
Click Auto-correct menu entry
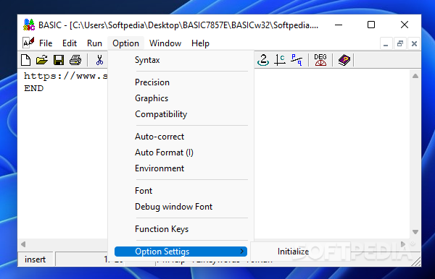pyautogui.click(x=181, y=137)
